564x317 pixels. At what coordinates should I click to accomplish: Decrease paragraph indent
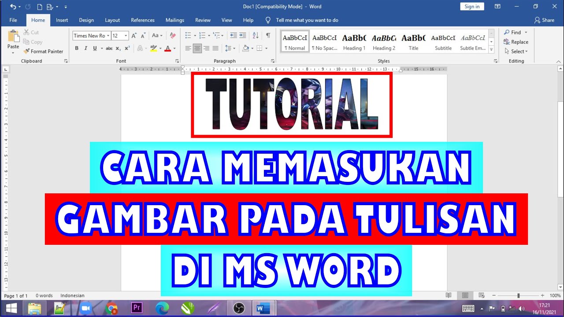point(234,36)
